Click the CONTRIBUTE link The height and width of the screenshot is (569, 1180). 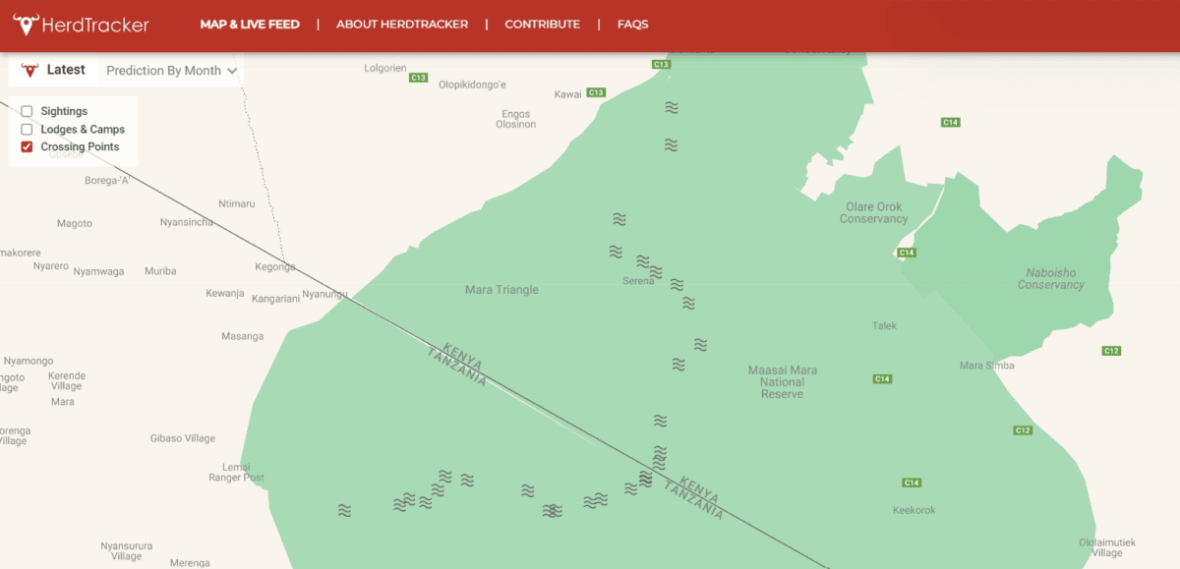542,24
